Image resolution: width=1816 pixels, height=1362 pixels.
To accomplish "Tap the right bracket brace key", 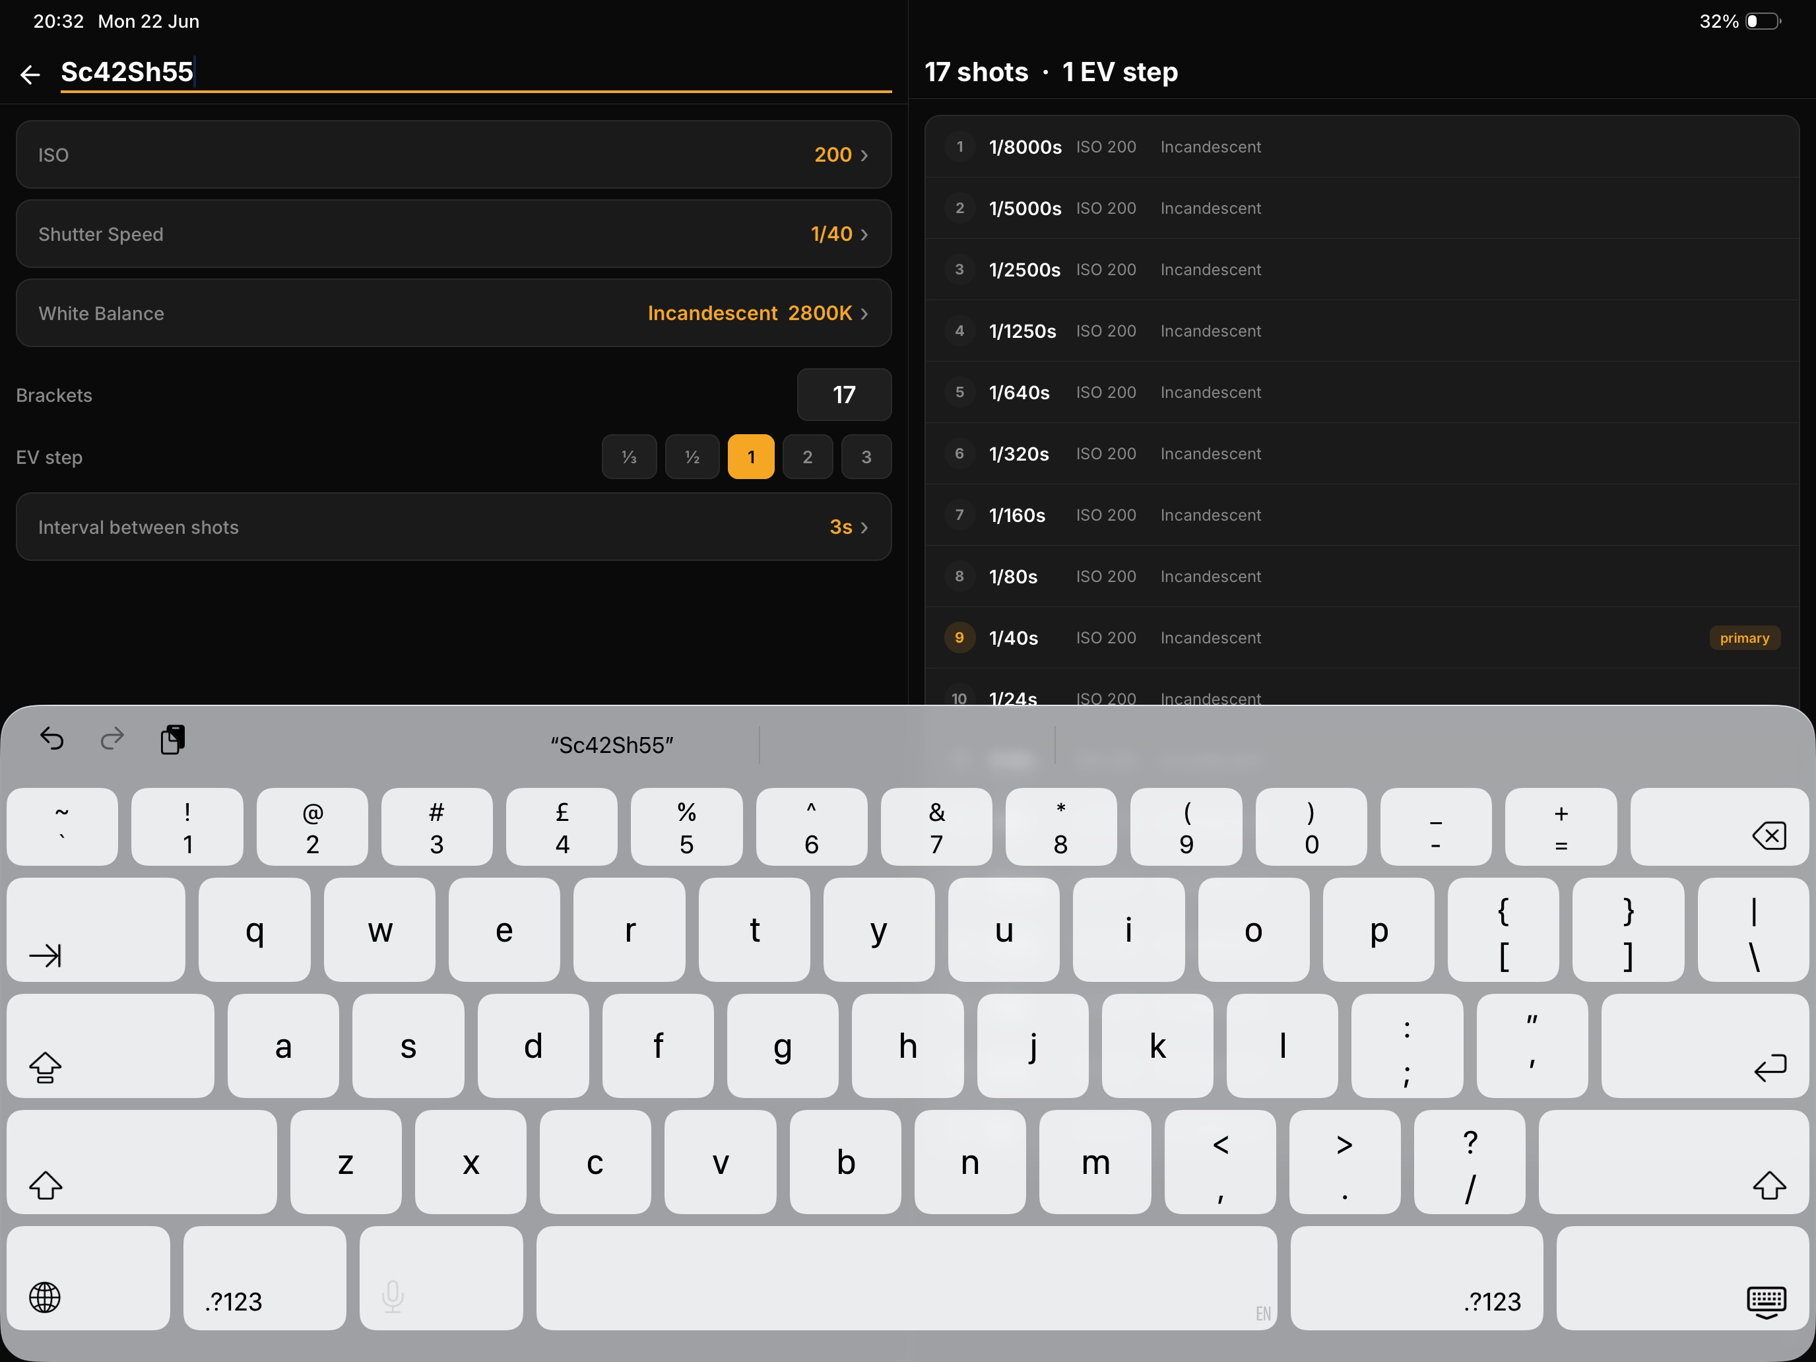I will click(x=1628, y=929).
